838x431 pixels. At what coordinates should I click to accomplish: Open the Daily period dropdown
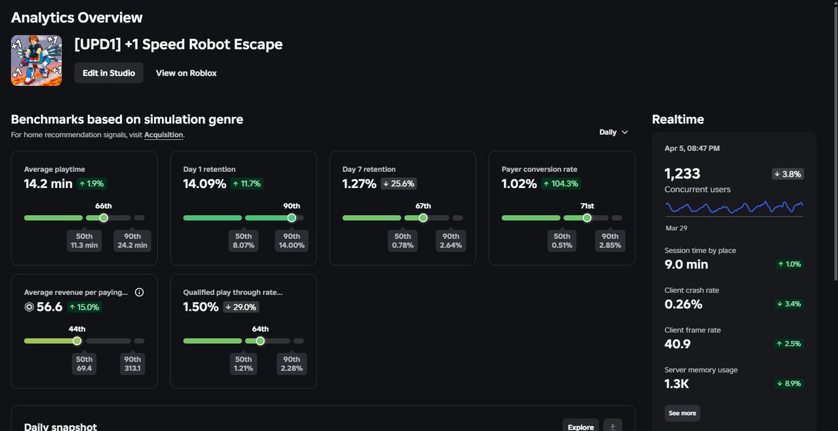(x=614, y=132)
